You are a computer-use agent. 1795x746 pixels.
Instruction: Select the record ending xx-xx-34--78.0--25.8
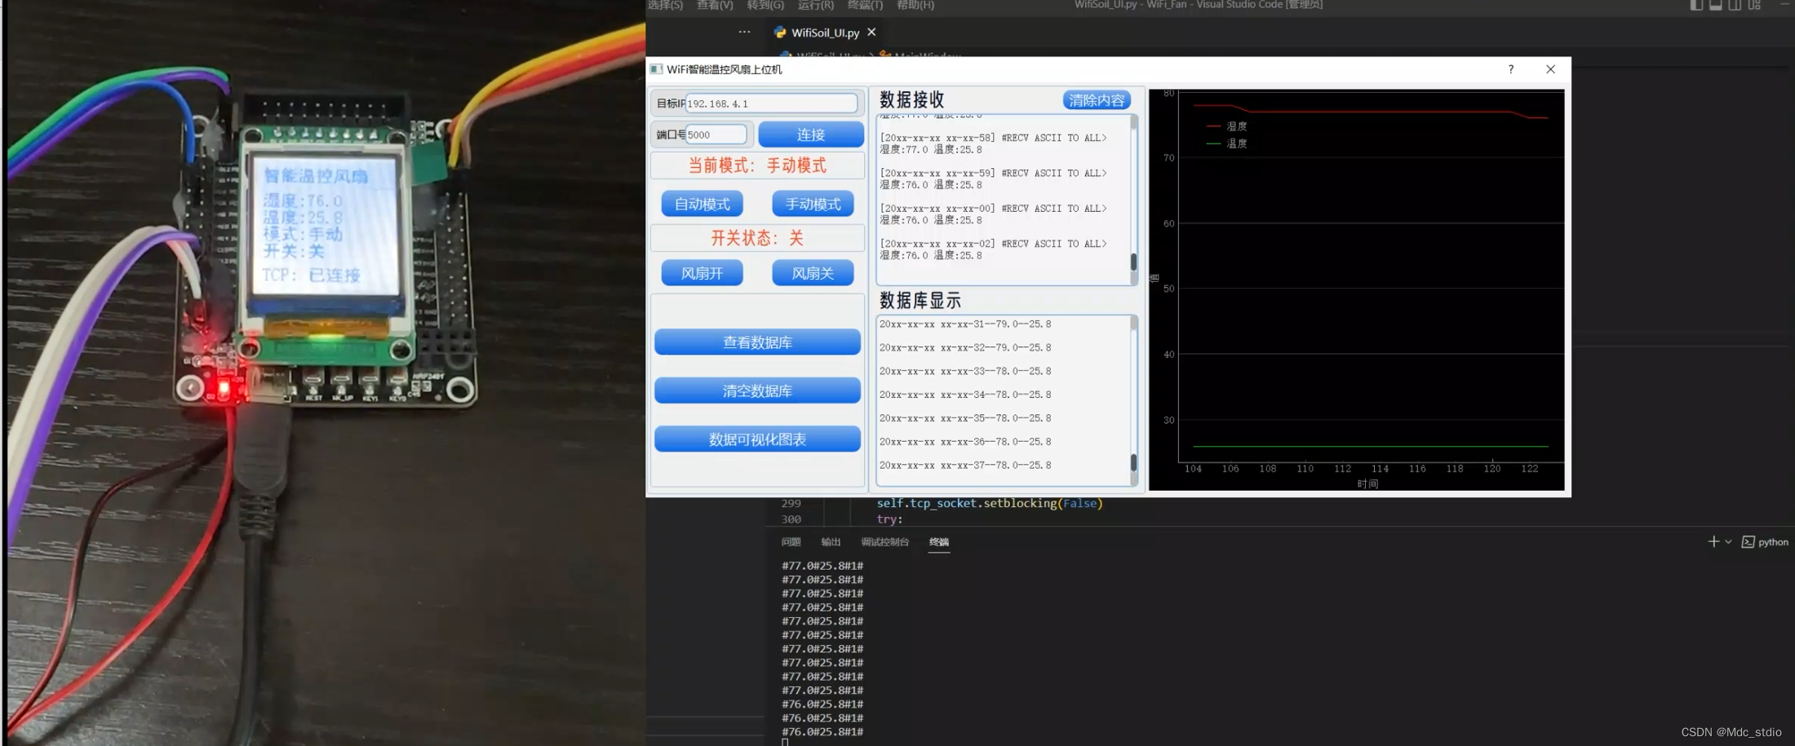click(x=965, y=395)
